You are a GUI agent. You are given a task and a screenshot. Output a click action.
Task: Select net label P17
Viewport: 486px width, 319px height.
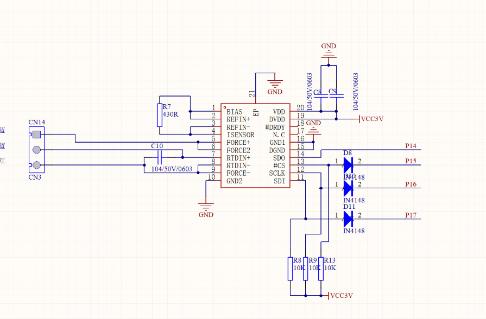point(411,215)
